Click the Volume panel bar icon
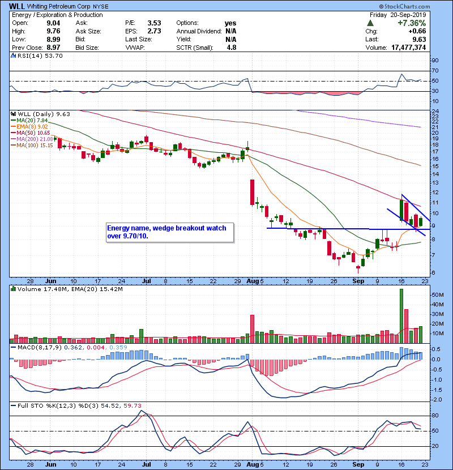The image size is (453, 470). pyautogui.click(x=13, y=289)
